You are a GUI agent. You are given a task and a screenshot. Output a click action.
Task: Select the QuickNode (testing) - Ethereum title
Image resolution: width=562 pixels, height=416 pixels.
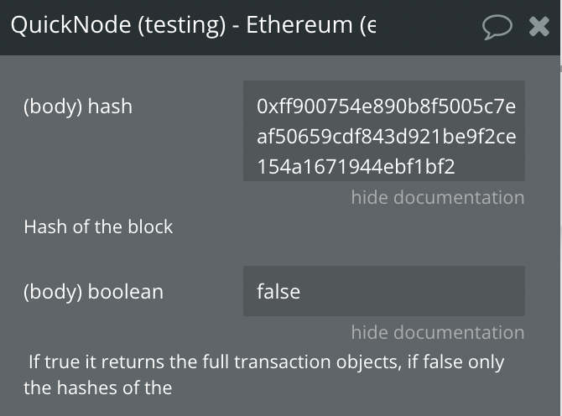193,25
